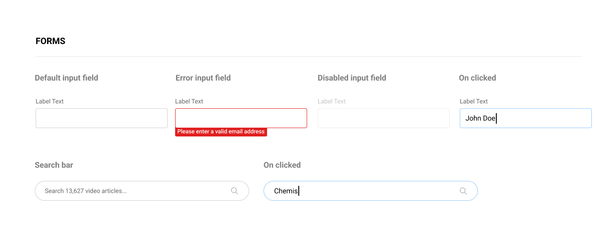
Task: Click the search field containing Chemis
Action: click(370, 191)
